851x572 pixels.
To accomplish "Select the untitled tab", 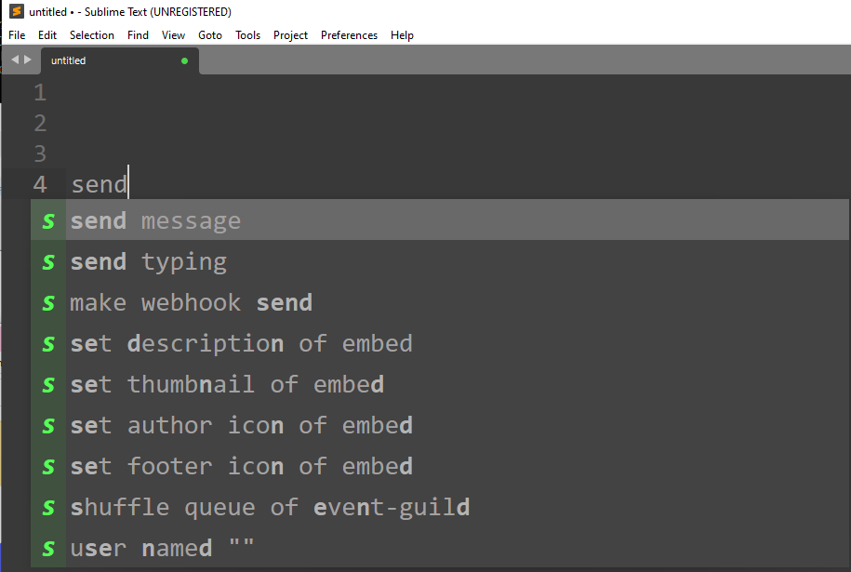I will [120, 60].
